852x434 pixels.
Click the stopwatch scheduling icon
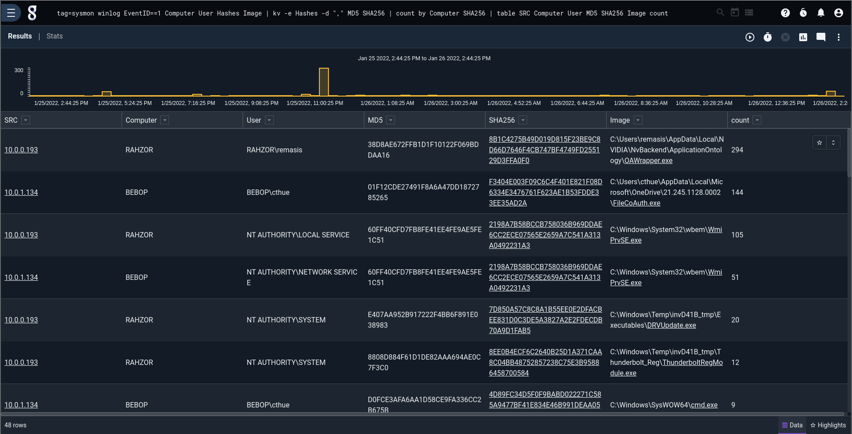(767, 37)
